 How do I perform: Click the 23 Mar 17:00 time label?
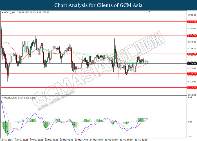coord(81,140)
